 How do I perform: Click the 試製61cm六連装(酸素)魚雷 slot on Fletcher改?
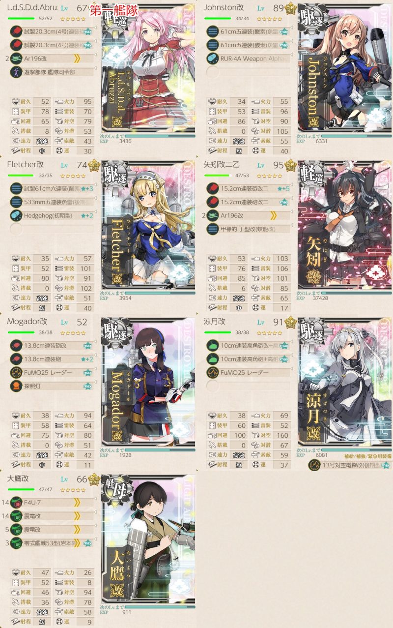point(52,189)
